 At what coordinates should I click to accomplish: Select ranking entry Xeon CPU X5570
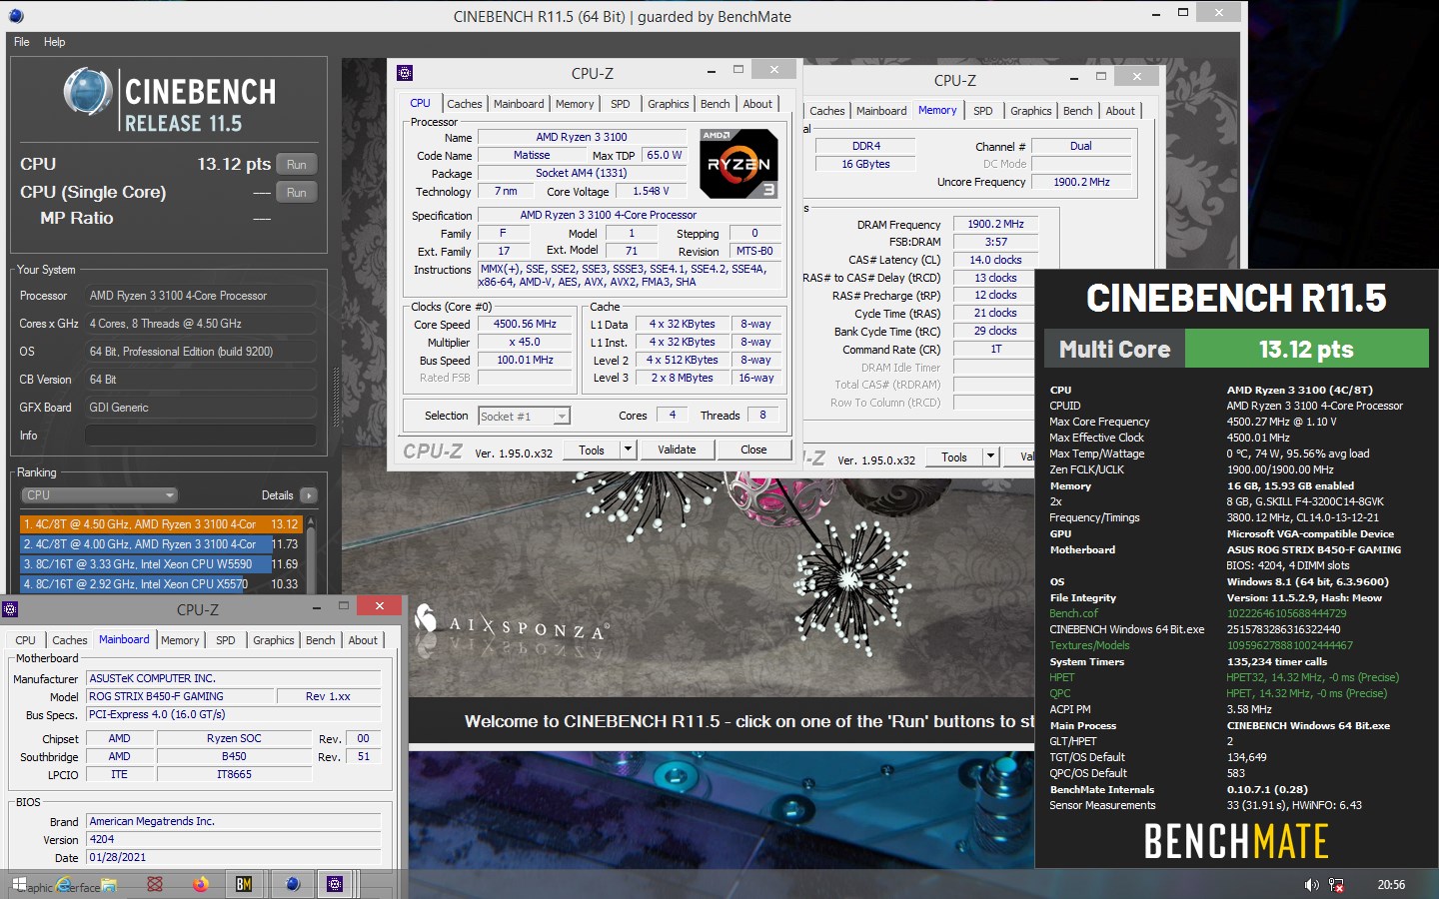pos(160,584)
